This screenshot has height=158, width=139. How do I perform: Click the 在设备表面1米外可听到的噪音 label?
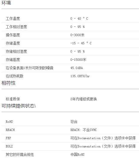coord(29,68)
